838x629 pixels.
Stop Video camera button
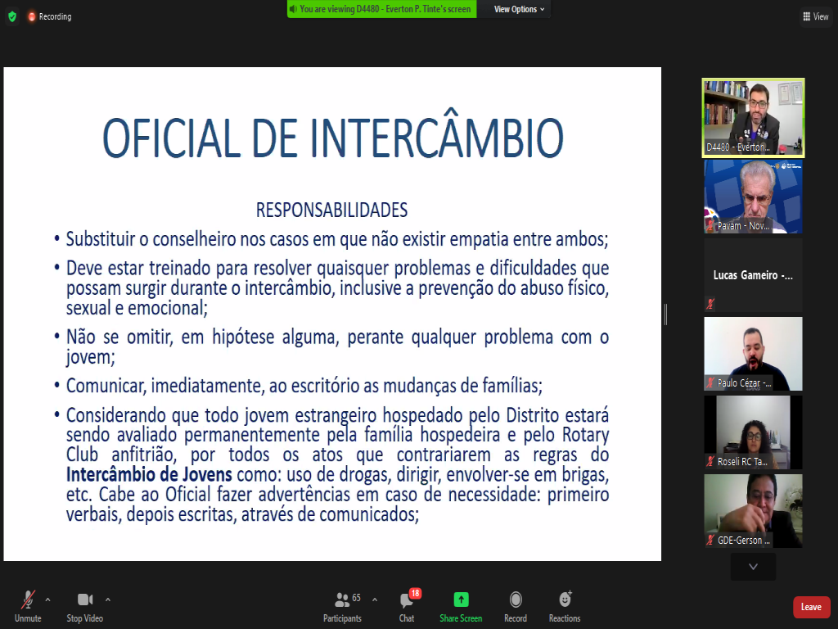(x=84, y=605)
